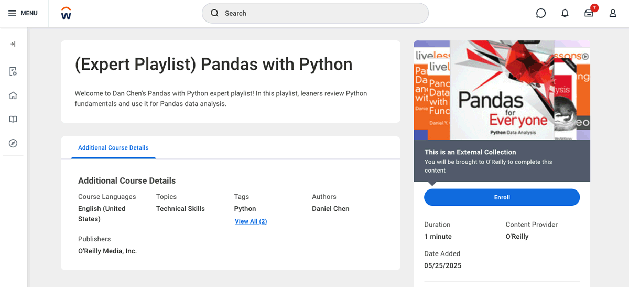The height and width of the screenshot is (287, 629).
Task: Open notifications bell icon
Action: (565, 13)
